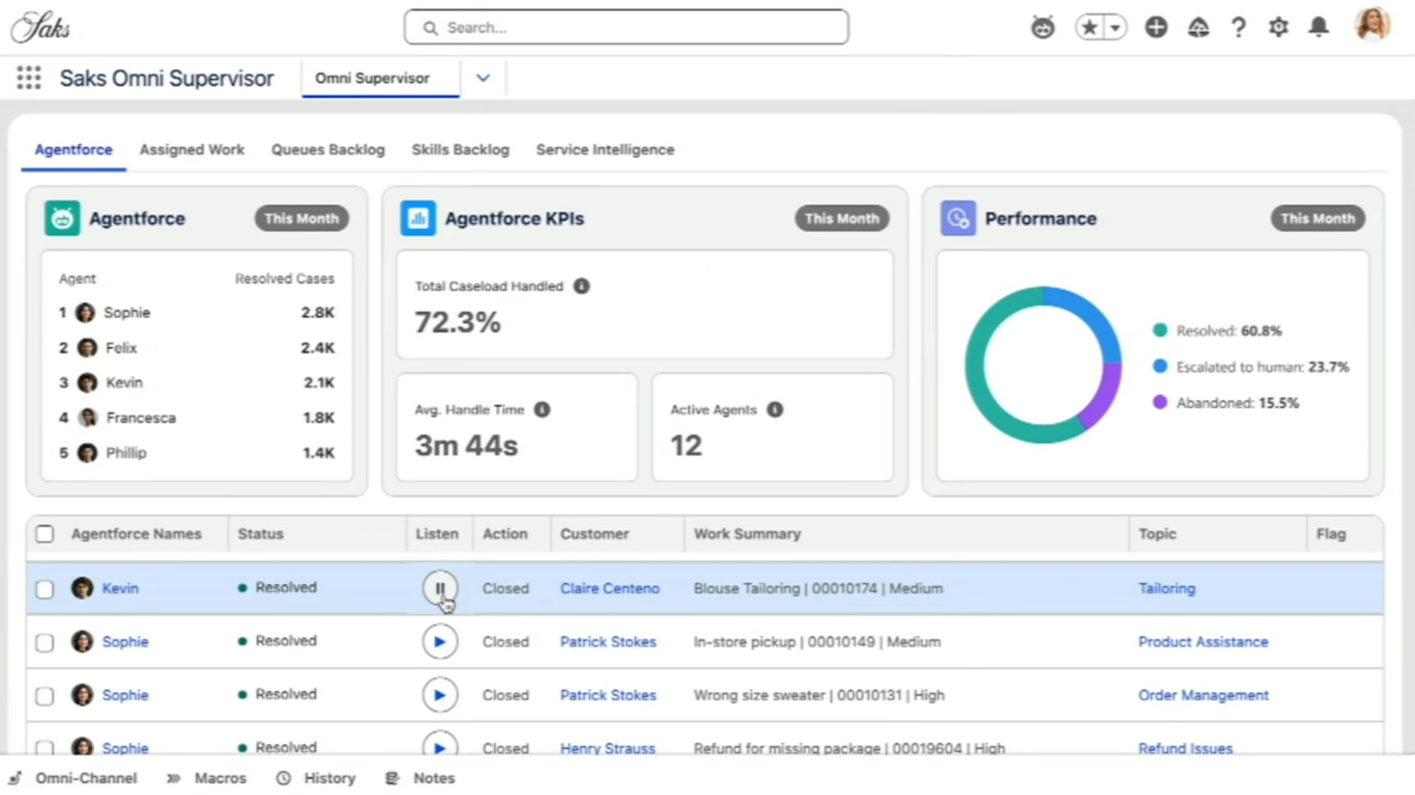This screenshot has width=1415, height=795.
Task: Switch to the Queues Backlog tab
Action: pyautogui.click(x=328, y=149)
